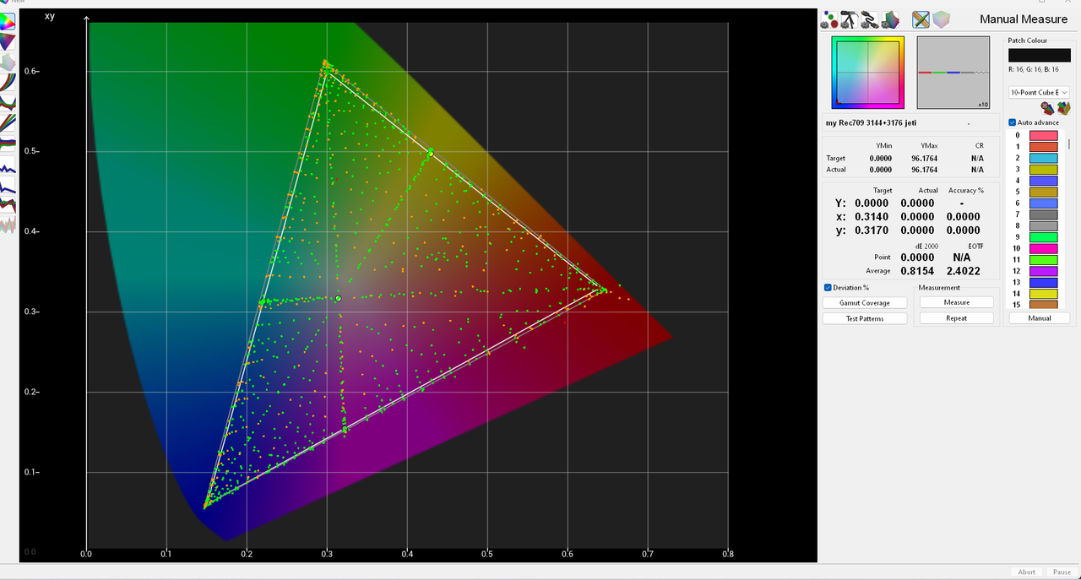Select patch 1 orange-red swatch
Screen dimensions: 1081x580
(x=1043, y=147)
